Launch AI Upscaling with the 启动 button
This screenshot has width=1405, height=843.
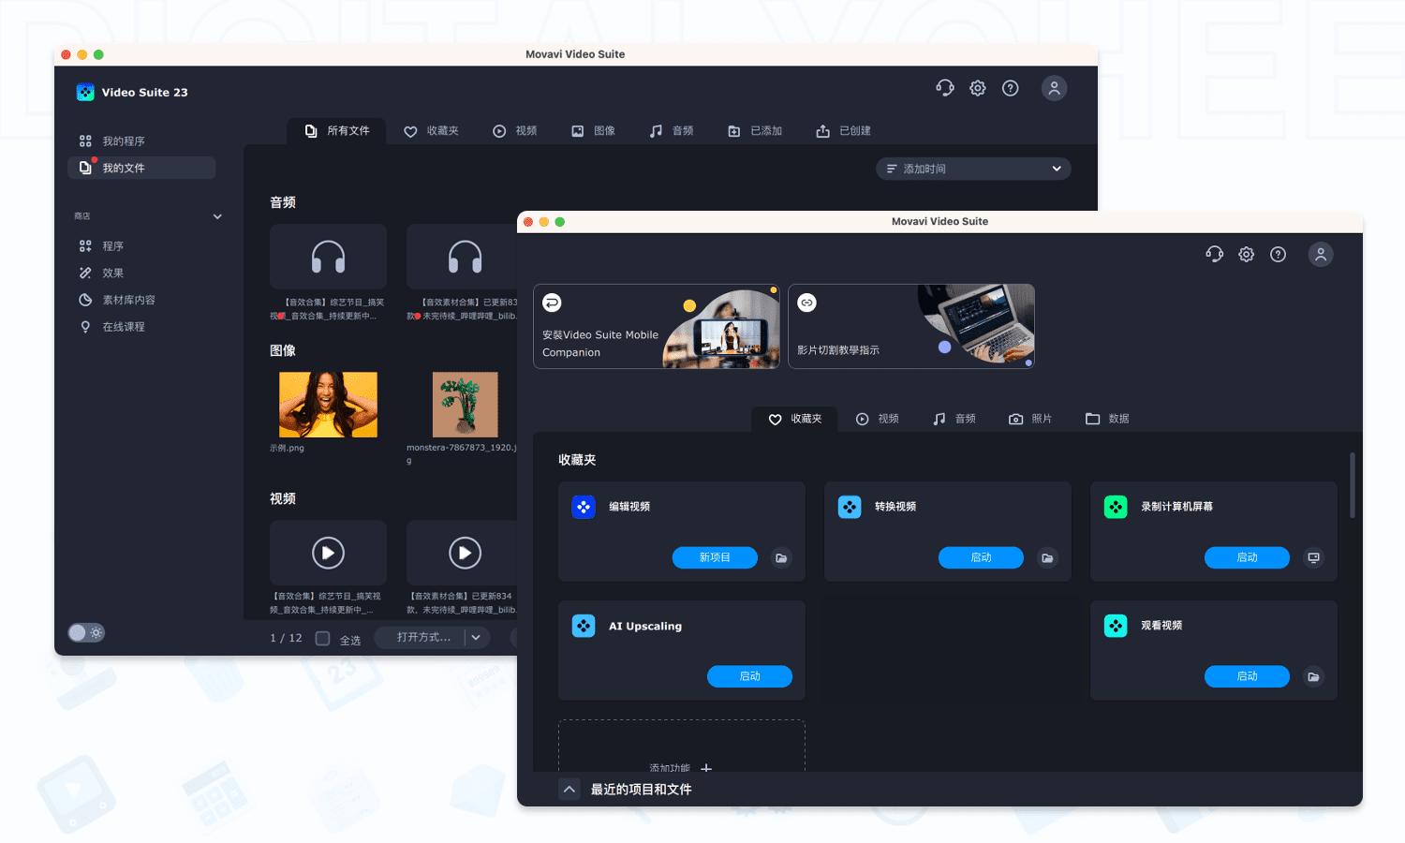[x=749, y=676]
